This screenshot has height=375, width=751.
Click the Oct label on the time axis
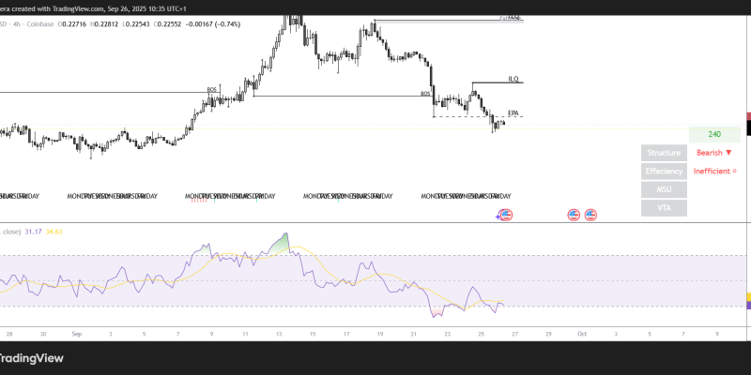[x=582, y=333]
